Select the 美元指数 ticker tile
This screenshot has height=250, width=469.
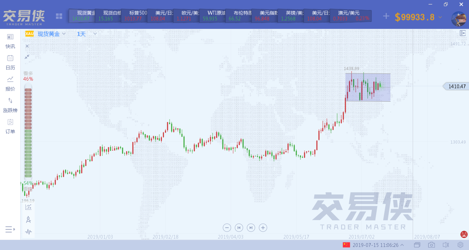pos(264,16)
